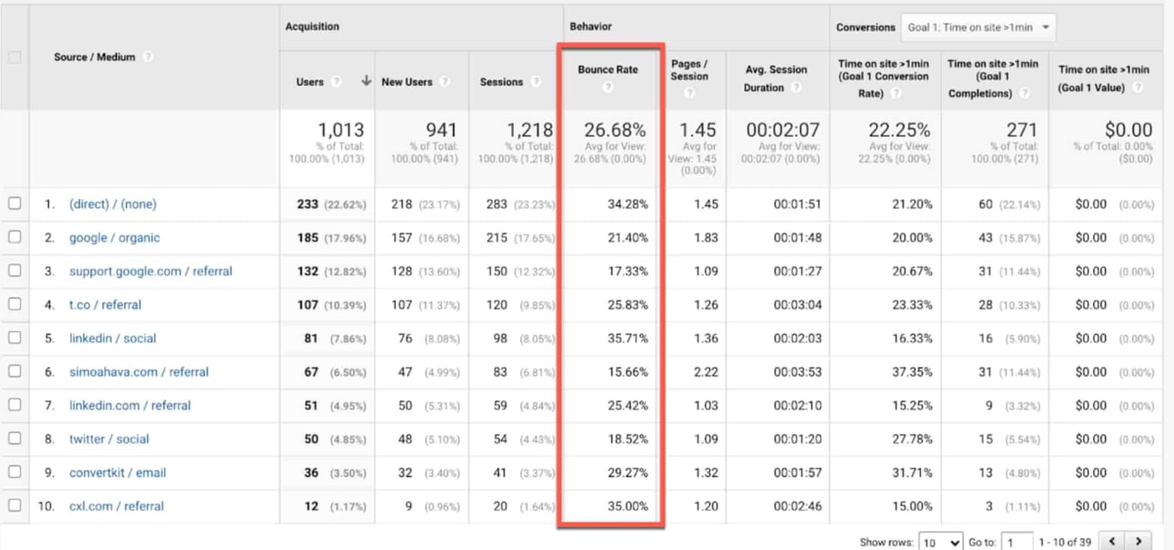Image resolution: width=1174 pixels, height=550 pixels.
Task: Click the 2.22 pages per session cell
Action: point(706,371)
